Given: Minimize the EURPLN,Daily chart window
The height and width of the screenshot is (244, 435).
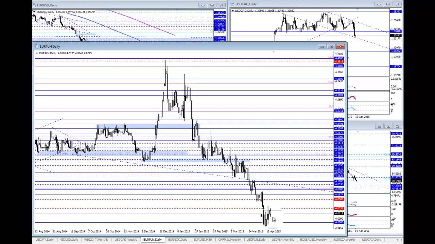Looking at the screenshot, I should pyautogui.click(x=322, y=46).
